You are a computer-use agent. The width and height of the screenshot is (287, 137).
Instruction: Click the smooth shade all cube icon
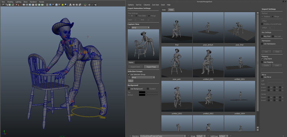tap(50, 5)
